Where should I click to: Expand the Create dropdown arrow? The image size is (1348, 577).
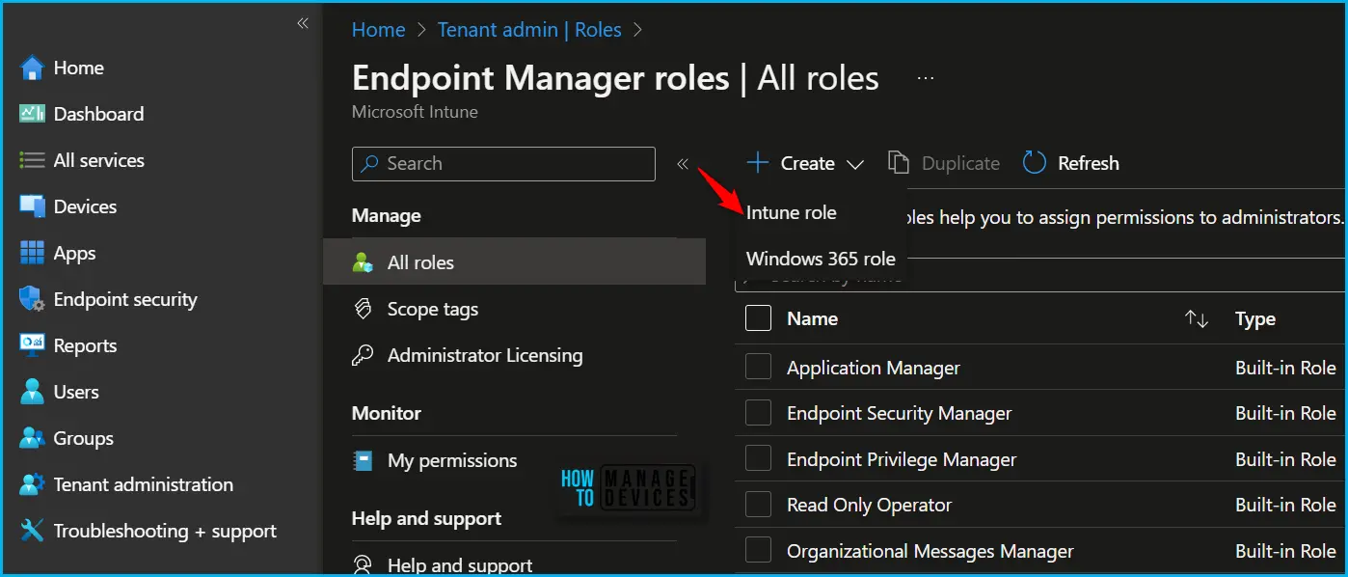point(854,164)
